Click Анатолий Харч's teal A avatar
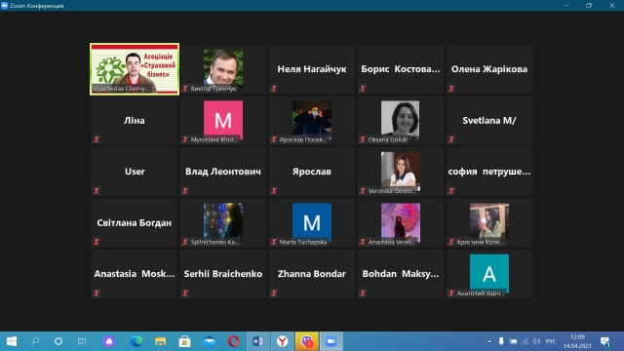This screenshot has width=624, height=351. click(x=489, y=273)
